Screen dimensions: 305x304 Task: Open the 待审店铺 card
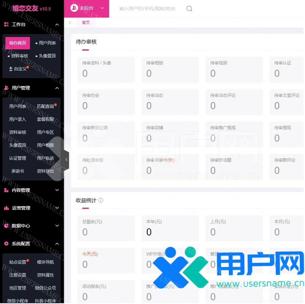click(x=170, y=134)
